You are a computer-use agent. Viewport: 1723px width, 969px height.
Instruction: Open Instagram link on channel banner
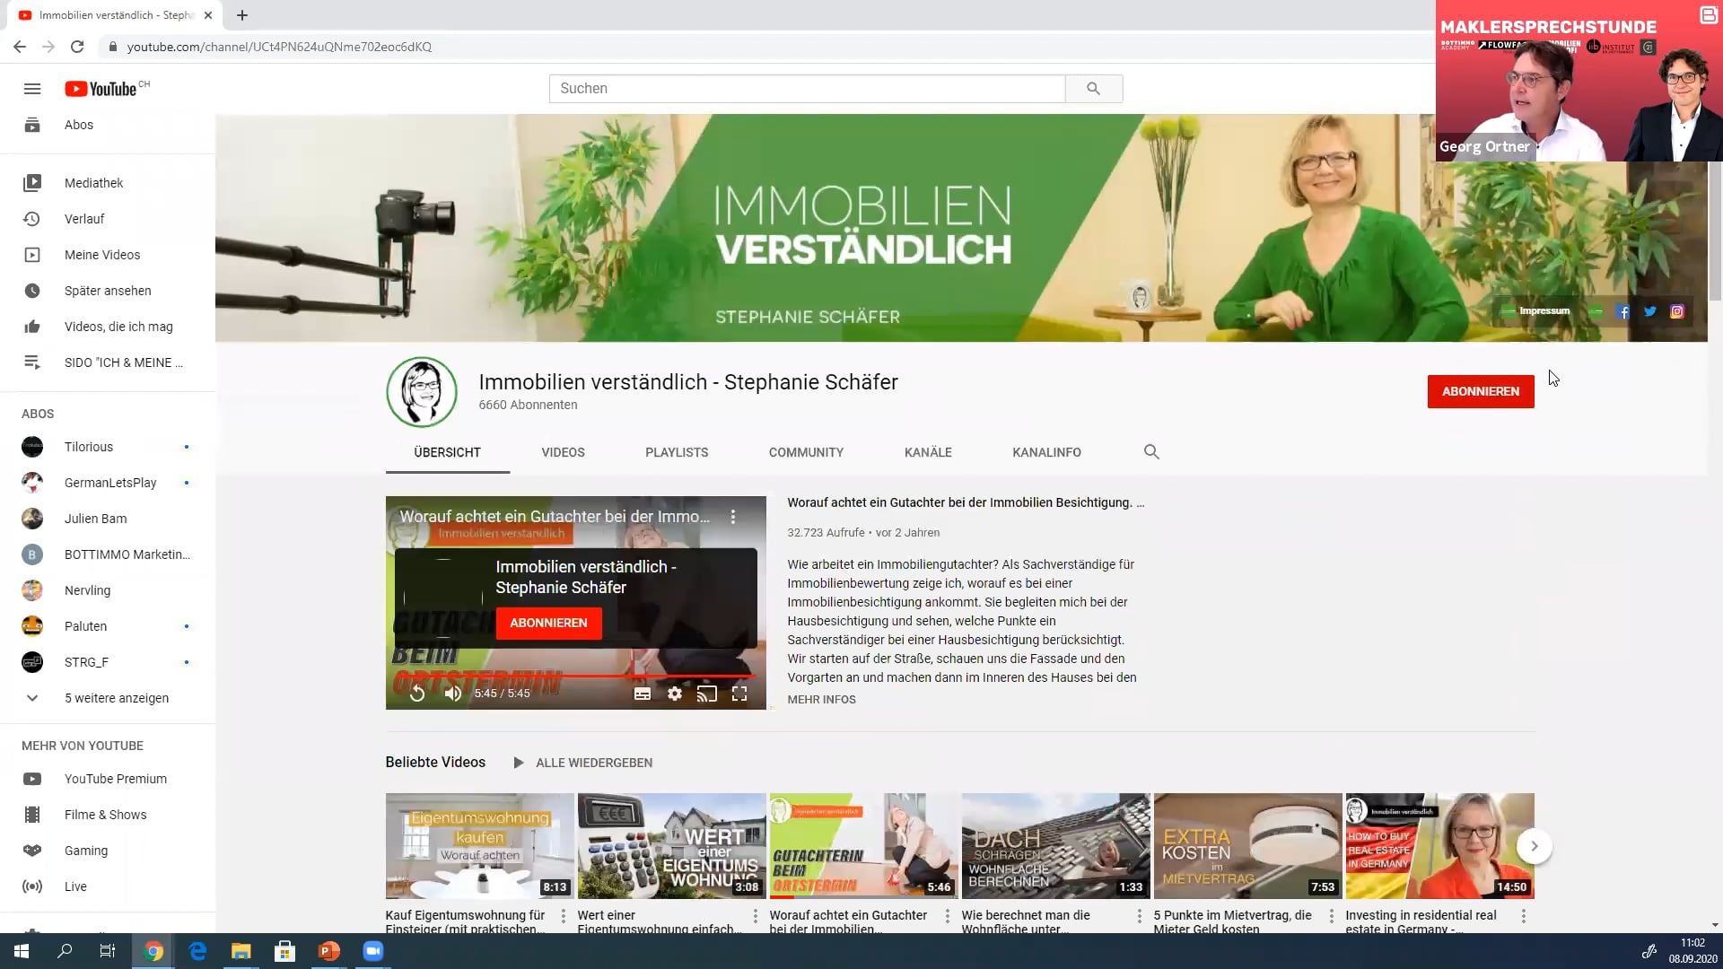[x=1676, y=311]
